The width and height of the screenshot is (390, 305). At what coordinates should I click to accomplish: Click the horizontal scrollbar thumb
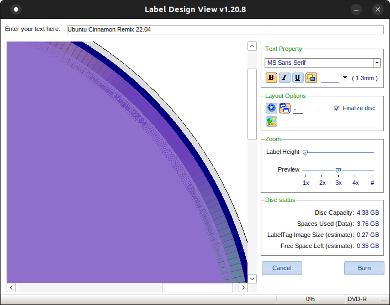197,288
